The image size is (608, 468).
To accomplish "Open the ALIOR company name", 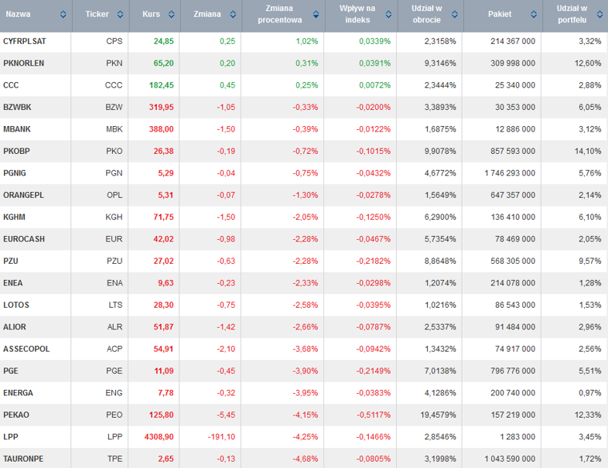I will pyautogui.click(x=15, y=327).
